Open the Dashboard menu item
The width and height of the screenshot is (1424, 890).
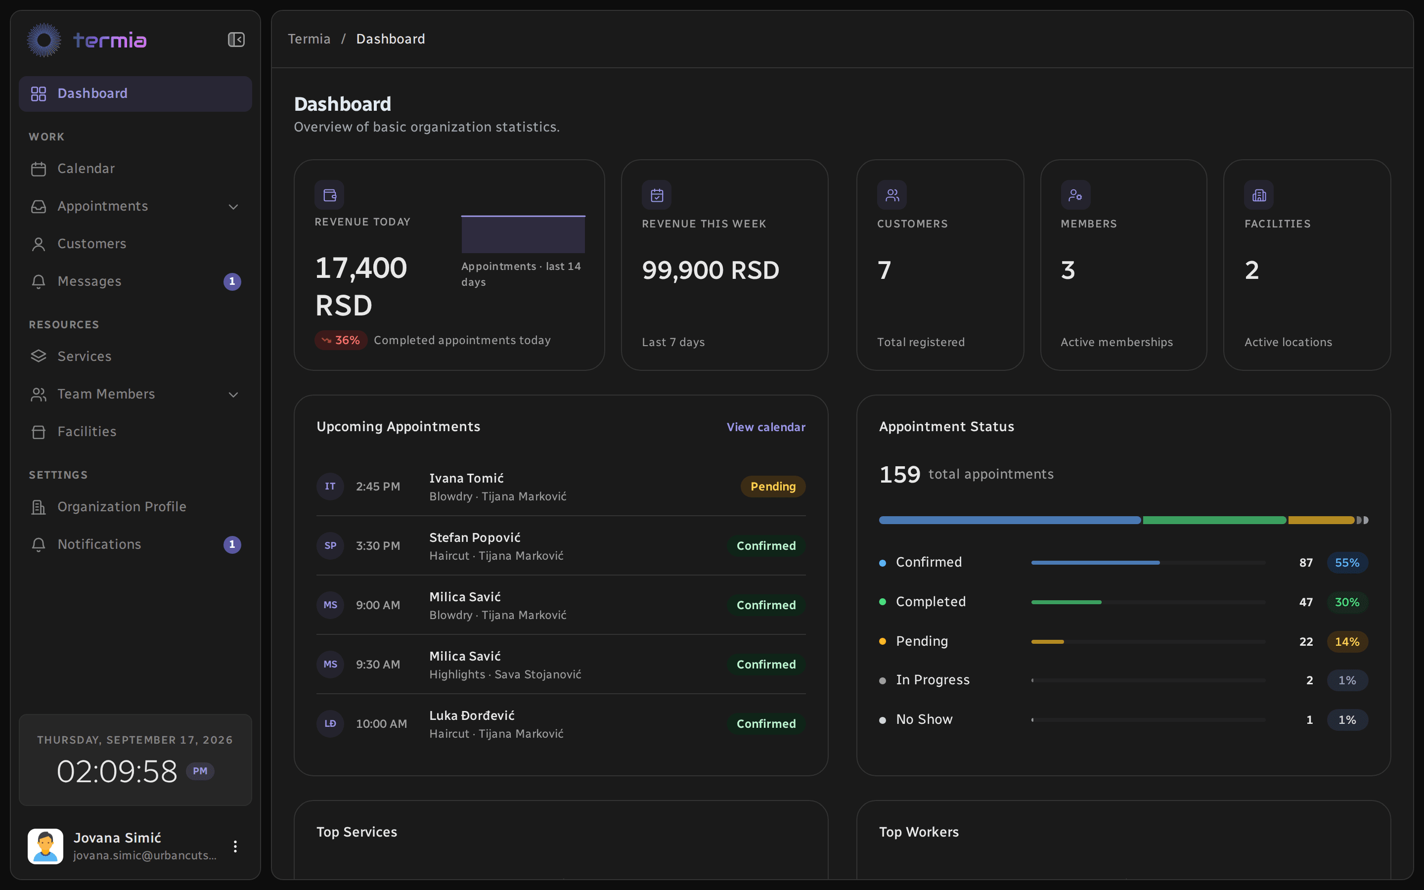tap(135, 93)
